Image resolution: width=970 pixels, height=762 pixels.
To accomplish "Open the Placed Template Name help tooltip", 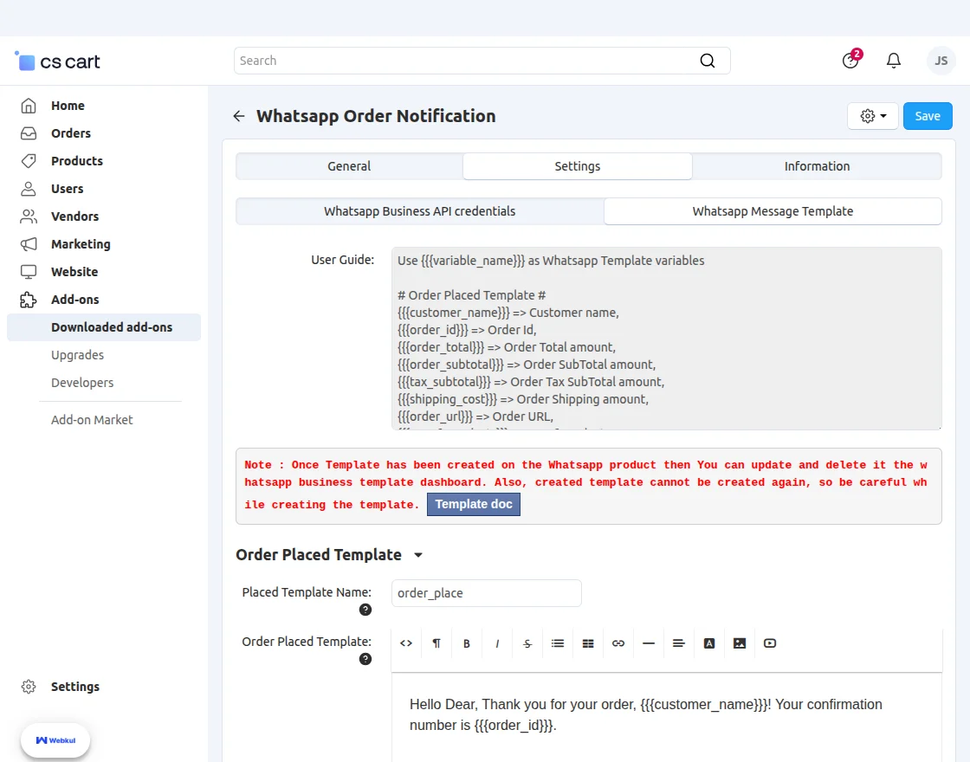I will coord(365,610).
